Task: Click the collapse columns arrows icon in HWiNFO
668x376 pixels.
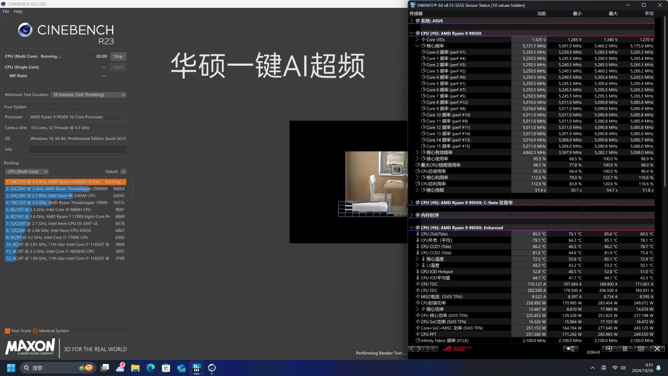Action: [x=431, y=349]
